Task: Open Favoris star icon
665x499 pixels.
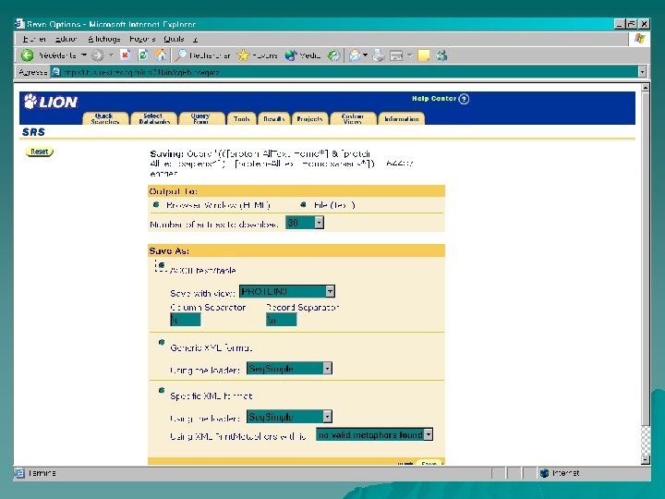Action: (244, 55)
